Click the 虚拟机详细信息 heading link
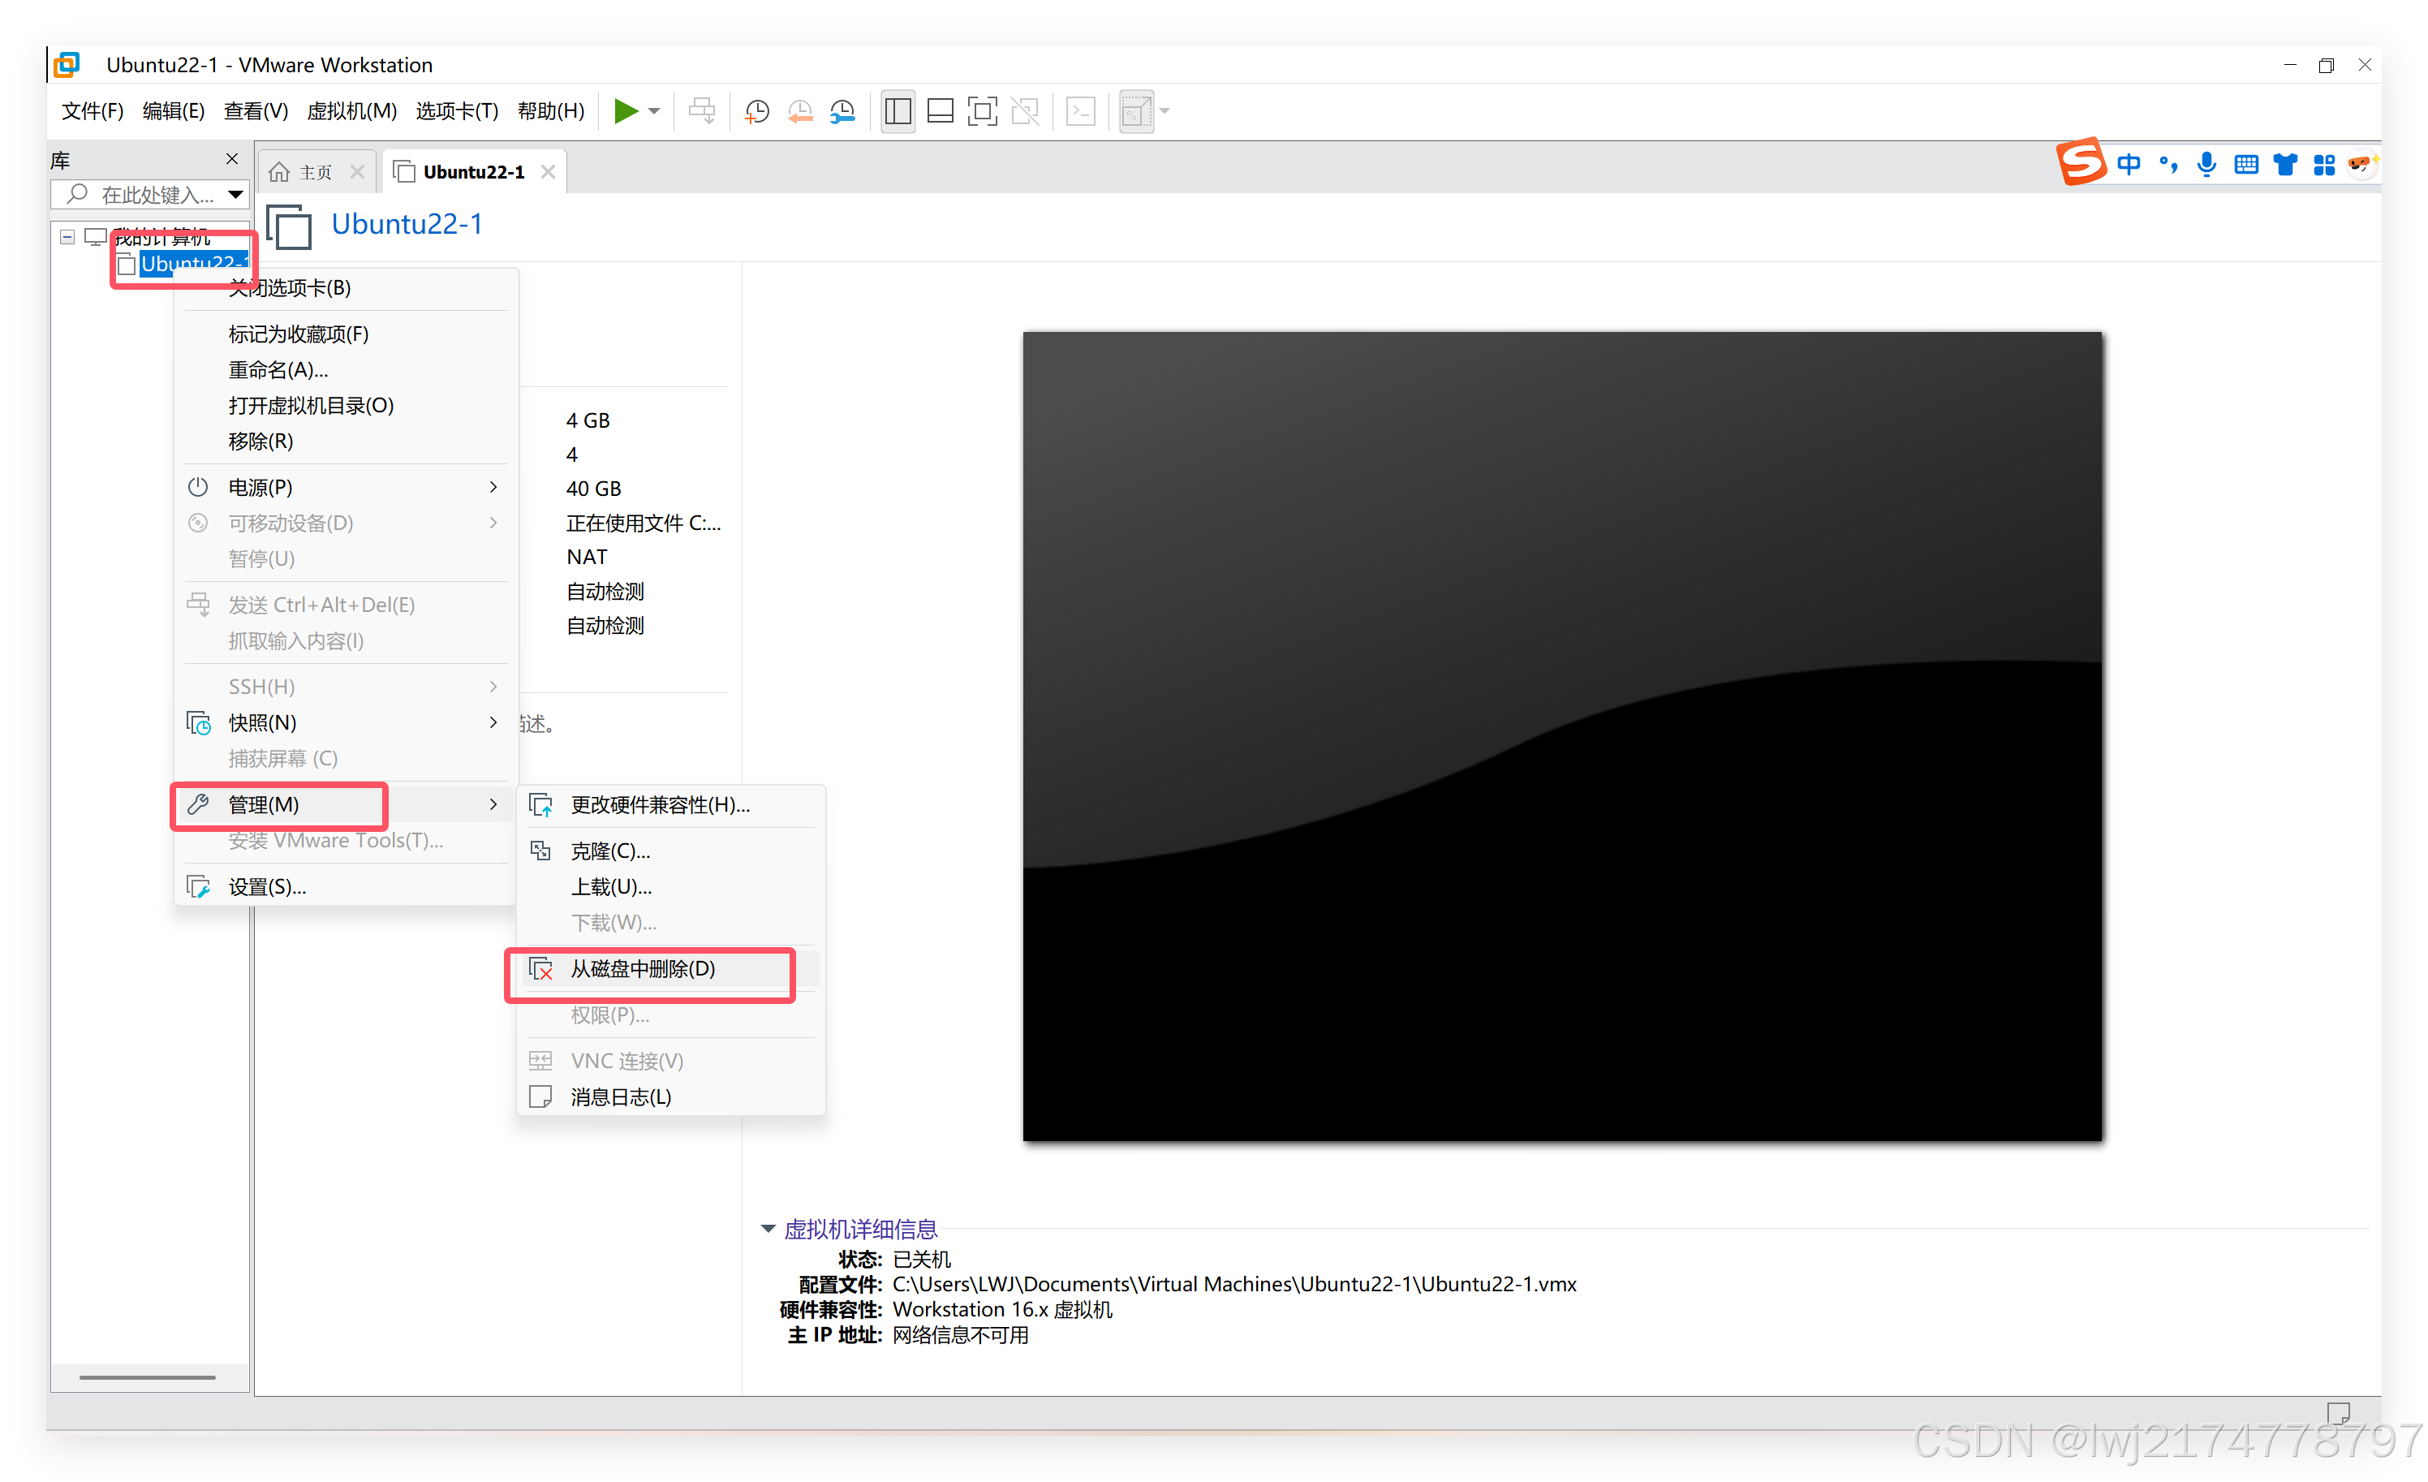Screen dimensions: 2428x1482 click(x=860, y=1230)
